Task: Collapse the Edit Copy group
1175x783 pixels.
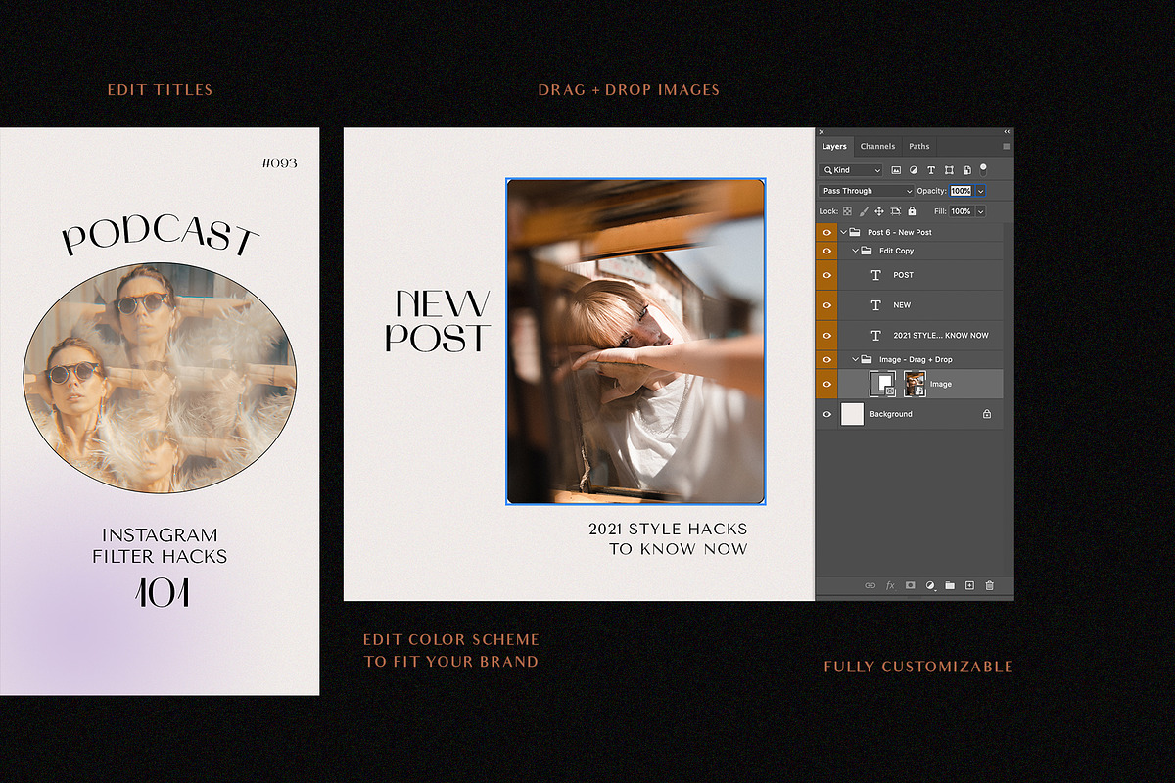Action: (854, 251)
